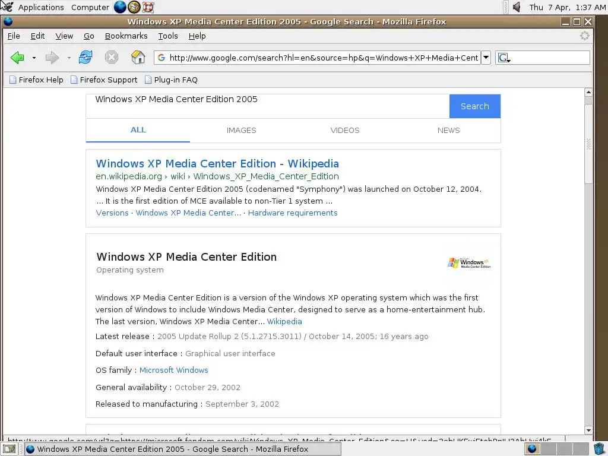Follow the Wikipedia link in the description
The width and height of the screenshot is (608, 456).
pyautogui.click(x=284, y=321)
